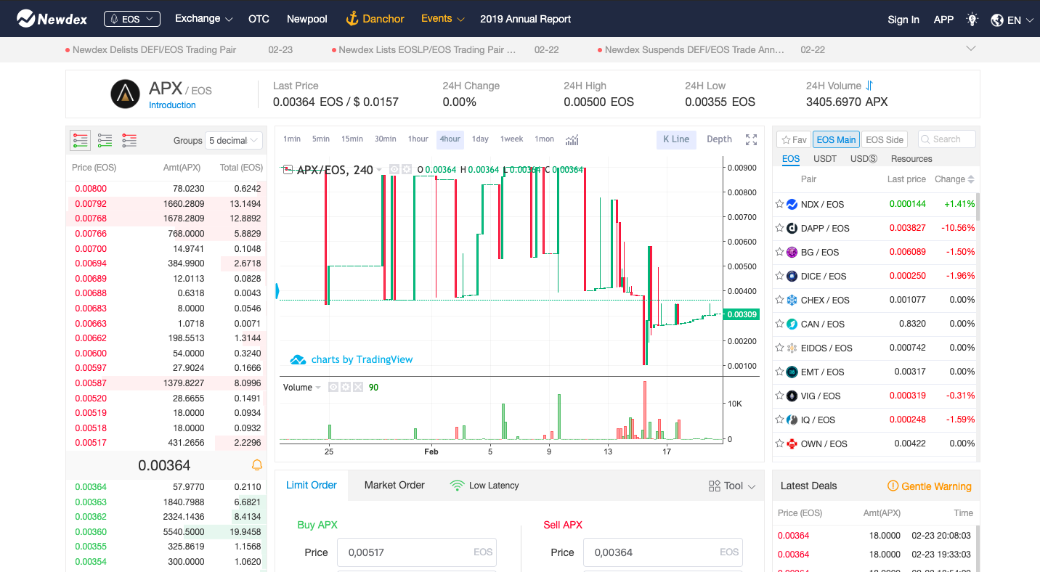The height and width of the screenshot is (572, 1040).
Task: Click the Tool grid icon
Action: pos(715,486)
